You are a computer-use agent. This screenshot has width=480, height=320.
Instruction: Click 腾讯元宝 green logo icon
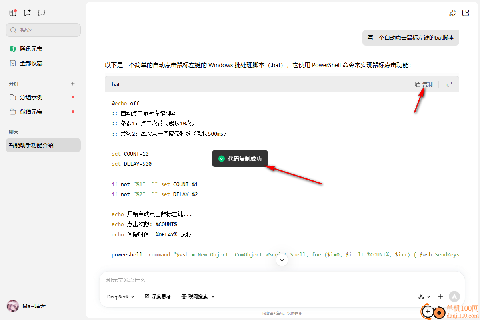[x=13, y=49]
